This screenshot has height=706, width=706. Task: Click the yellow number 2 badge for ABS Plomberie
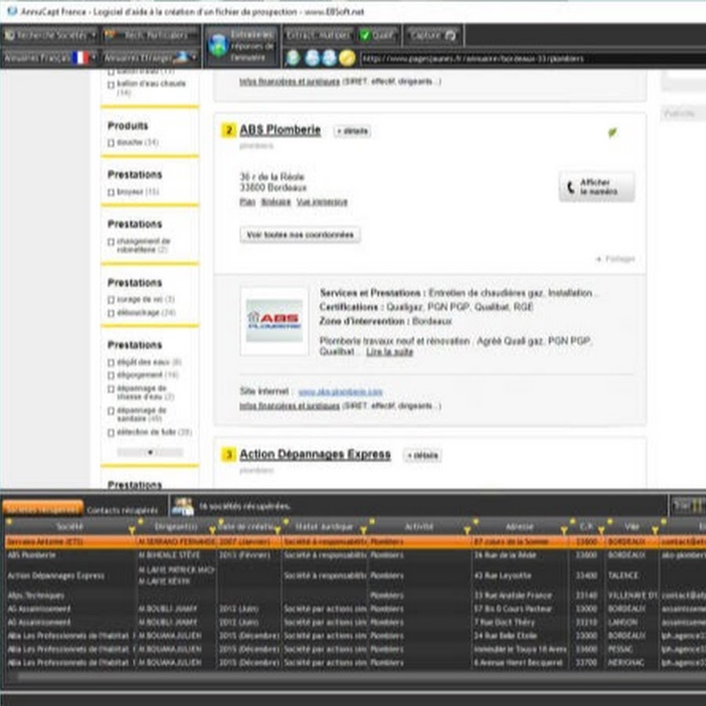[x=229, y=130]
